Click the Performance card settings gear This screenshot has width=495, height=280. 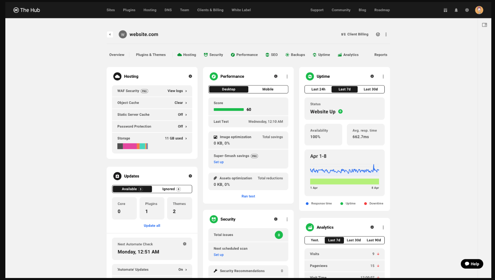point(276,76)
